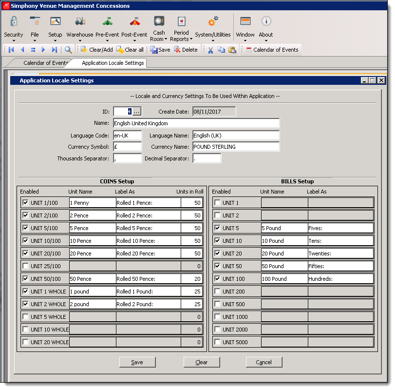
Task: Enable the UNIT 1 bill checkbox
Action: pos(217,202)
